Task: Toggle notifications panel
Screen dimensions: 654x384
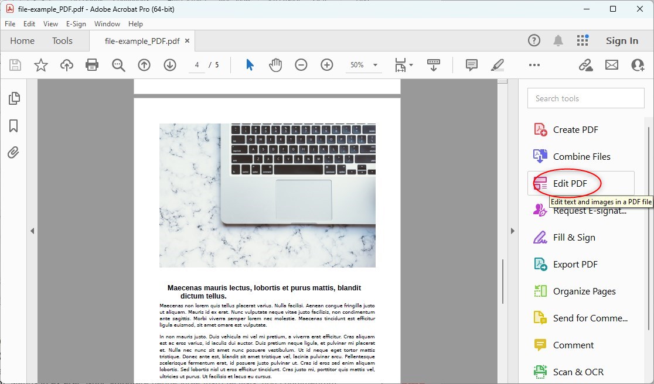Action: (x=558, y=40)
